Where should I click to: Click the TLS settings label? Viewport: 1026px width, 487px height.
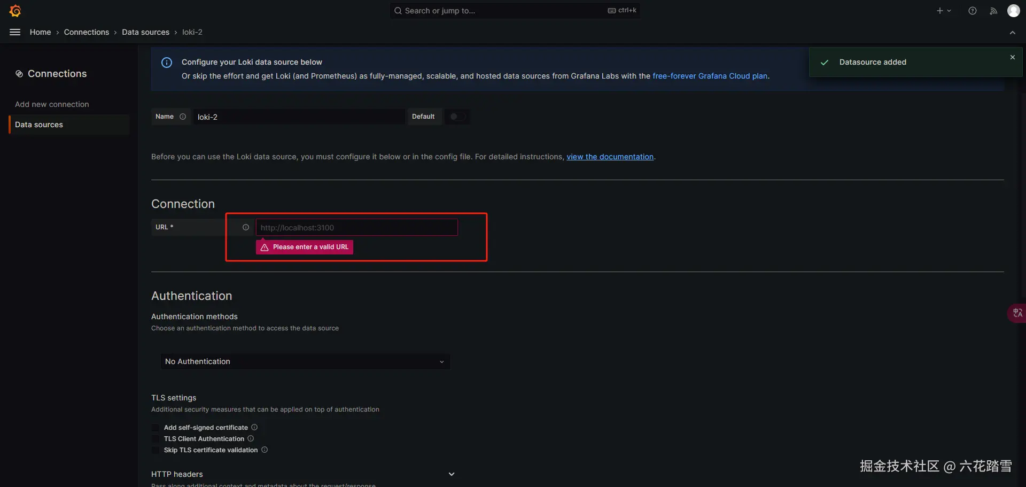click(174, 398)
